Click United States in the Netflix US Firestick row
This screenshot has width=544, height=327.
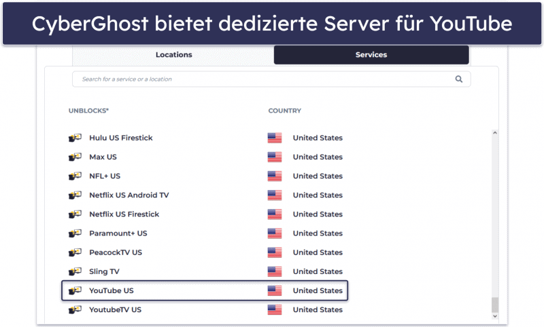tap(318, 214)
